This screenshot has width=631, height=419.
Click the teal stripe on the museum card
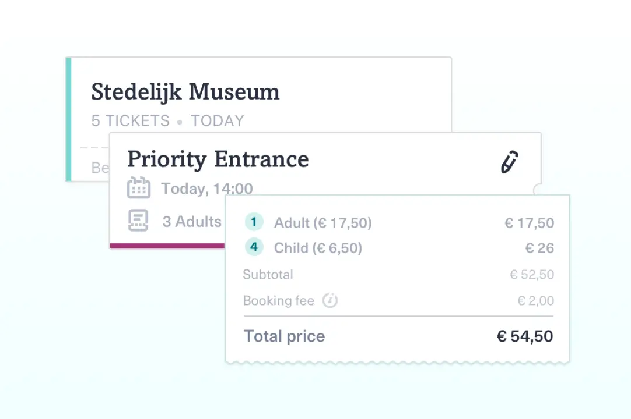[69, 119]
